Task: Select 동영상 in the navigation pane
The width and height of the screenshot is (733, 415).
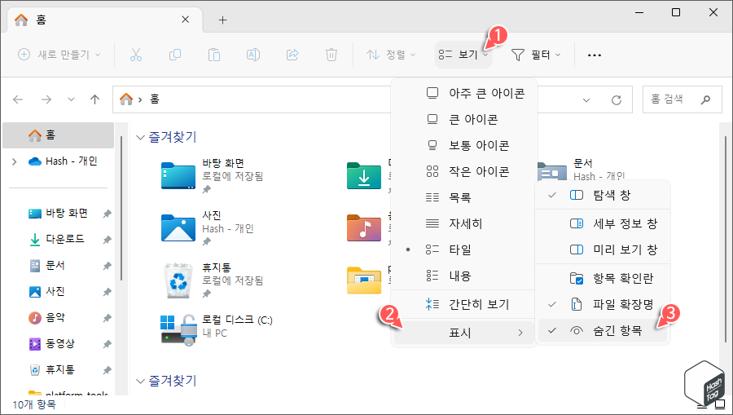Action: click(x=51, y=344)
